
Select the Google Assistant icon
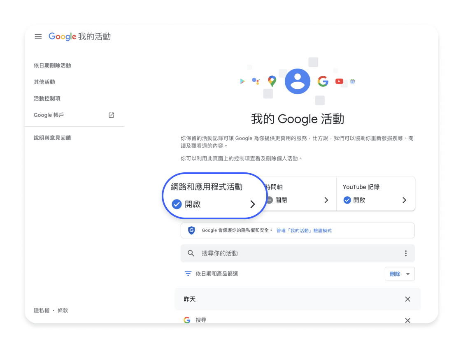tap(256, 81)
